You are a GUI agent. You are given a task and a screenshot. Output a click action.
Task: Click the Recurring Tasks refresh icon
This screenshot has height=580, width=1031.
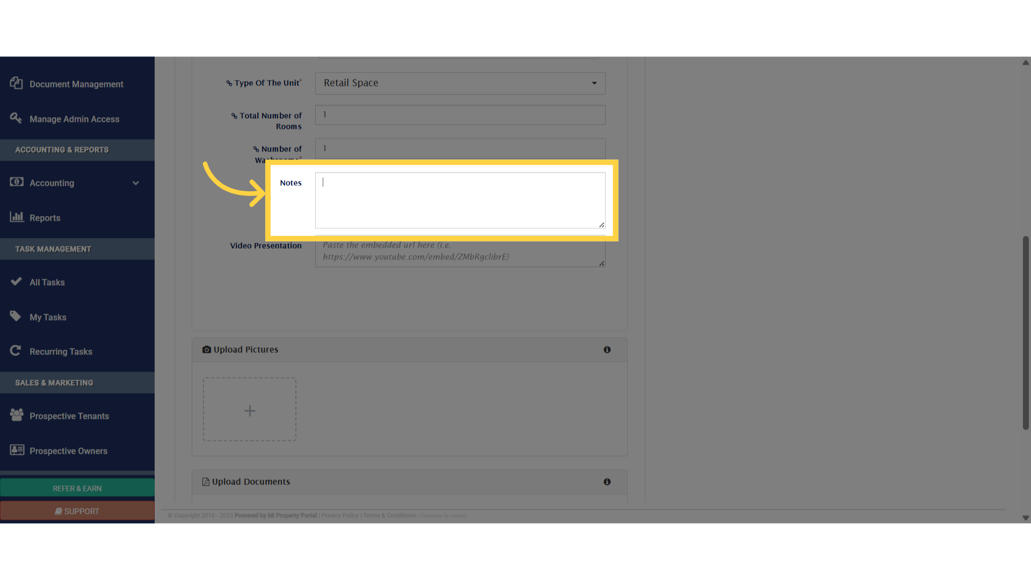tap(16, 351)
